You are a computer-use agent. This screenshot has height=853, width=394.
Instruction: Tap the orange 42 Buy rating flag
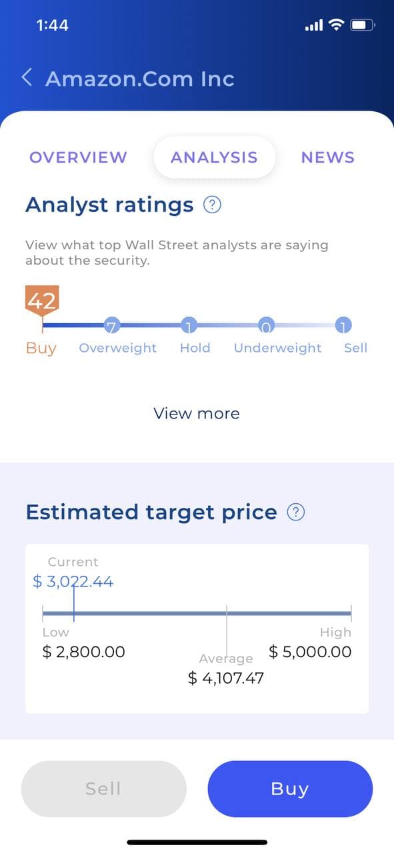click(42, 300)
